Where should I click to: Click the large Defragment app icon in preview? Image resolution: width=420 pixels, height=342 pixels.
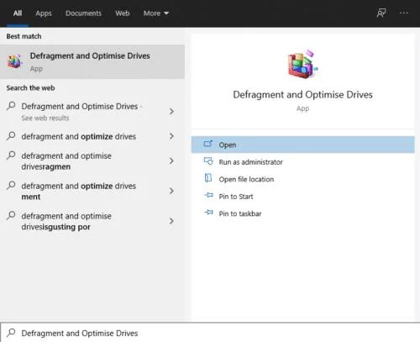(302, 64)
